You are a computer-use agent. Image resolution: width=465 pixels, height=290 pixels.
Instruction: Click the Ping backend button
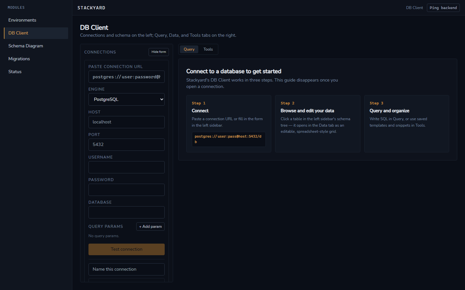tap(443, 8)
